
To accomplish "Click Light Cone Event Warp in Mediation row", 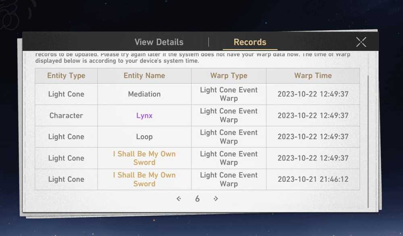I will 229,94.
